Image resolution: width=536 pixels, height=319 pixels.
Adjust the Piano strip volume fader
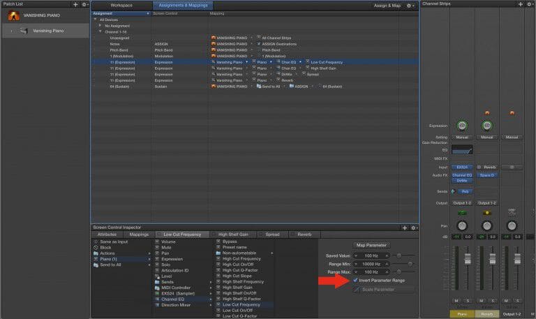[x=468, y=259]
